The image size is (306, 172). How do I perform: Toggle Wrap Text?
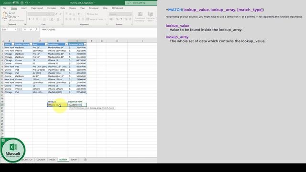coord(92,14)
